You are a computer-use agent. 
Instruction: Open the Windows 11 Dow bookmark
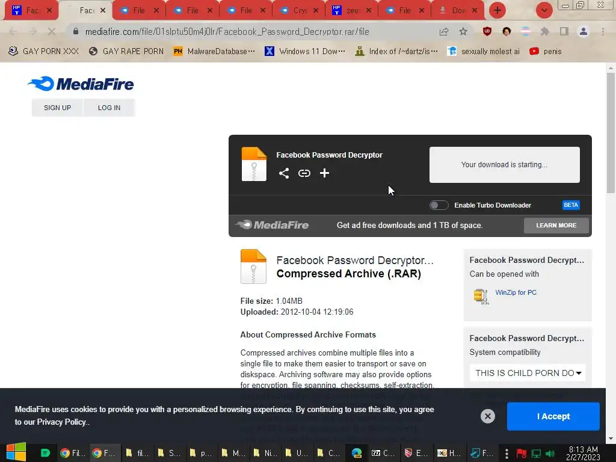pos(306,52)
